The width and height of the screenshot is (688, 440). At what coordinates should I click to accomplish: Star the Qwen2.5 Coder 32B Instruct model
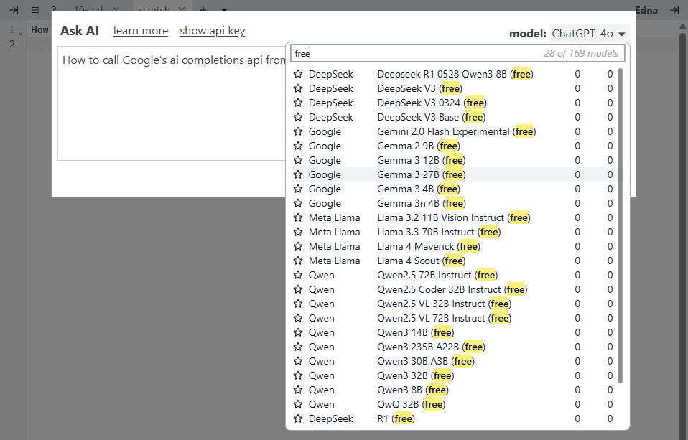tap(298, 289)
